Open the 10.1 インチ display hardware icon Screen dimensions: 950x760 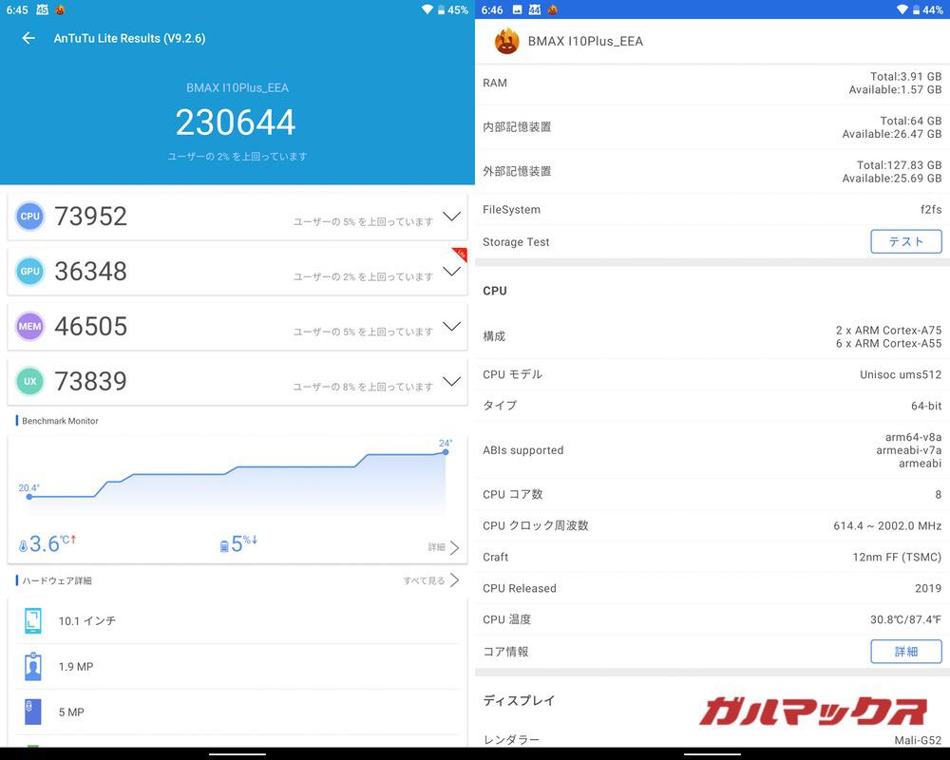(x=32, y=620)
